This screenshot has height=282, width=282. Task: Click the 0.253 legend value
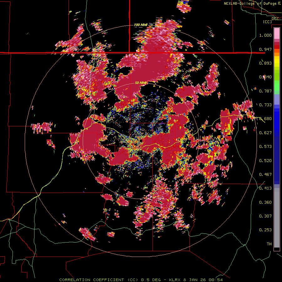265,230
